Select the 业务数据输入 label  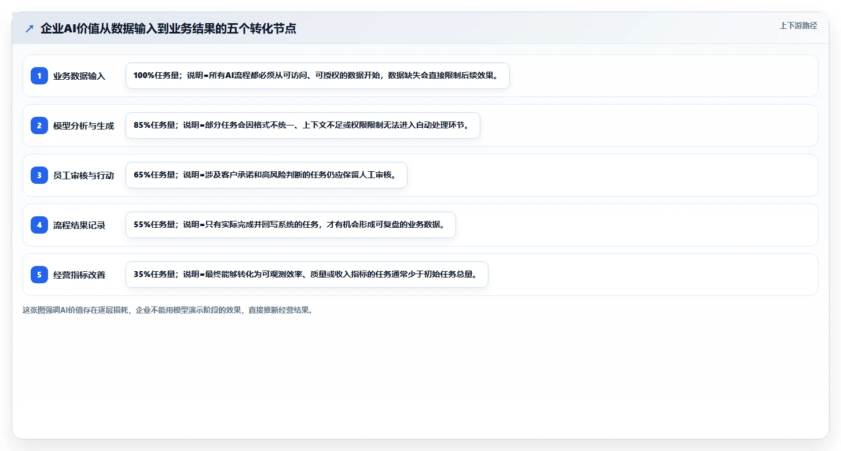(x=79, y=76)
